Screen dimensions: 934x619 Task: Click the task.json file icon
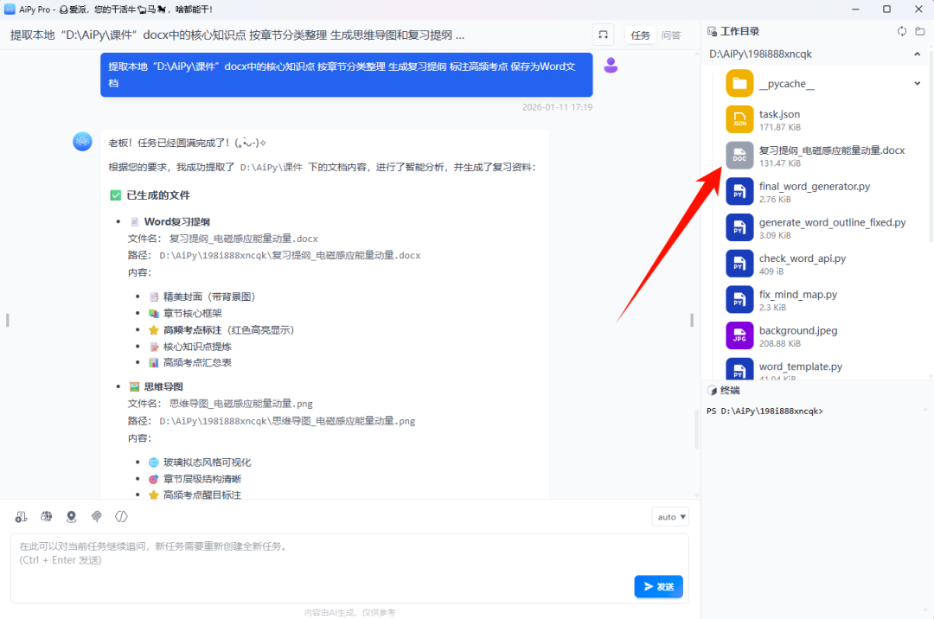coord(739,119)
